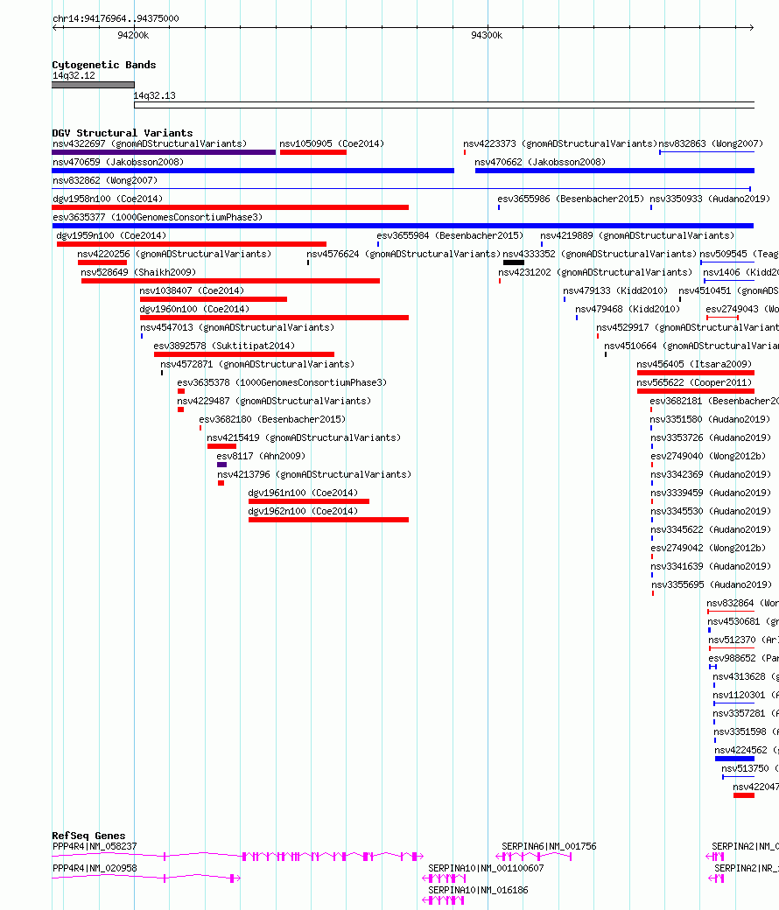The image size is (779, 910).
Task: Open esv3635377 (1000GenomesConsortiumPhase3) label
Action: point(158,217)
